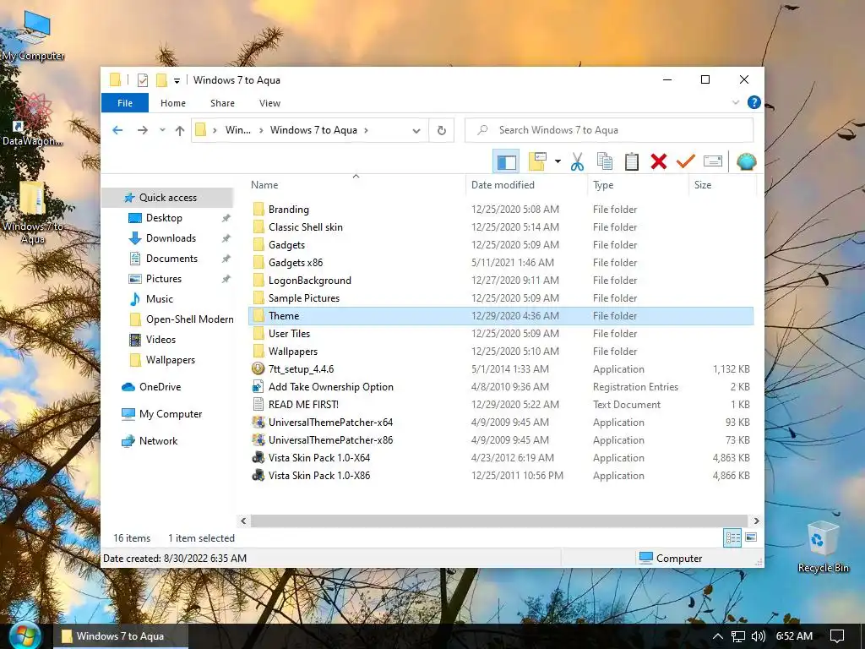Sort by the Type column header
The height and width of the screenshot is (649, 865).
click(639, 185)
